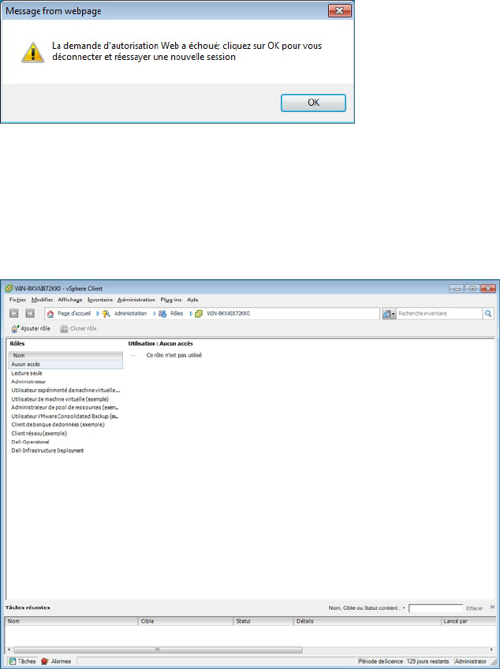This screenshot has height=669, width=500.
Task: Open the Plug-ins menu
Action: (171, 300)
